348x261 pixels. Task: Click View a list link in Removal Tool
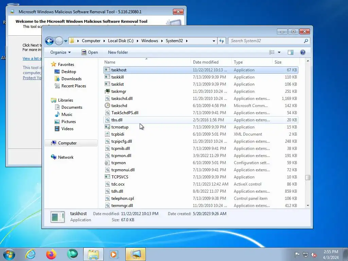coord(32,58)
